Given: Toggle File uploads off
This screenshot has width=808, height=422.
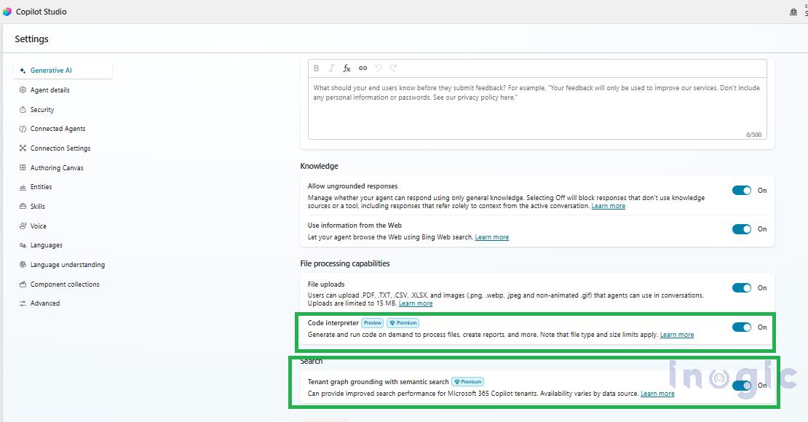Looking at the screenshot, I should pos(742,288).
